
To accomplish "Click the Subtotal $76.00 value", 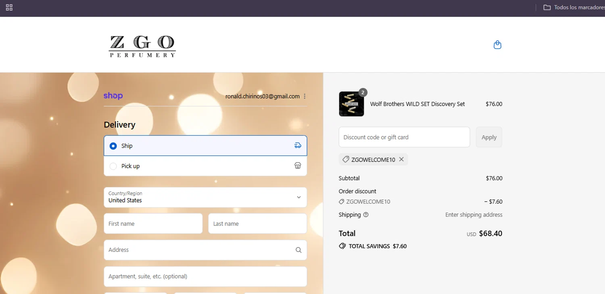I will coord(494,178).
